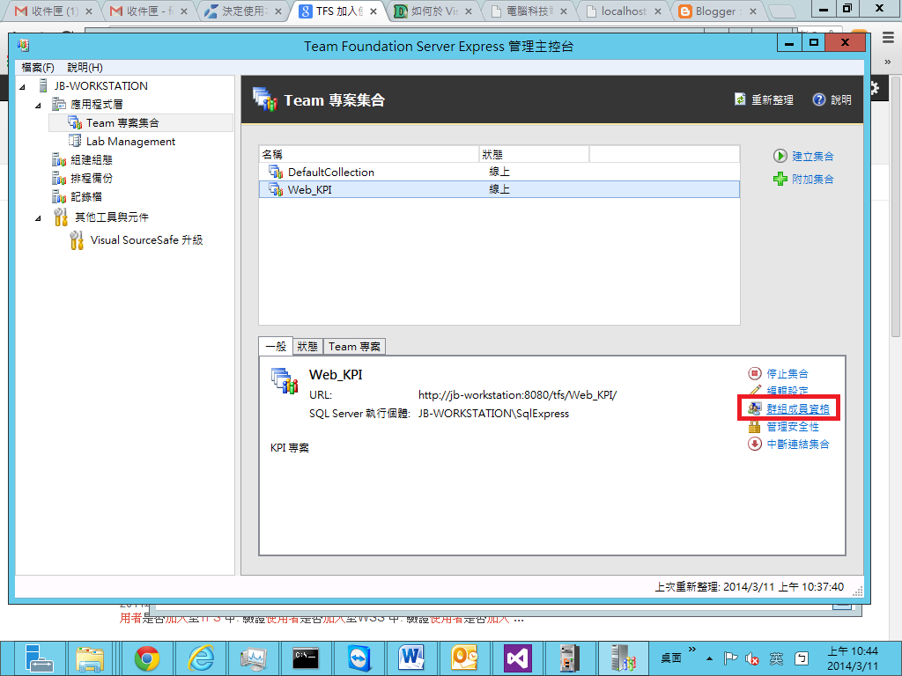
Task: Select the DefaultCollection row
Action: pos(499,172)
